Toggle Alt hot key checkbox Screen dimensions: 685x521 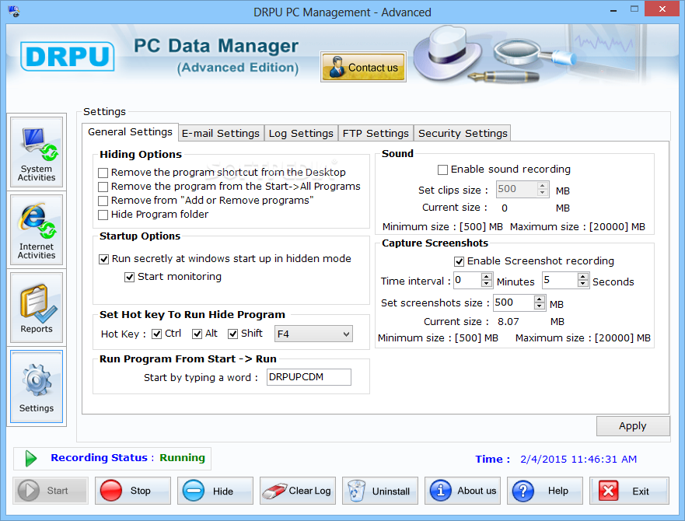coord(197,334)
